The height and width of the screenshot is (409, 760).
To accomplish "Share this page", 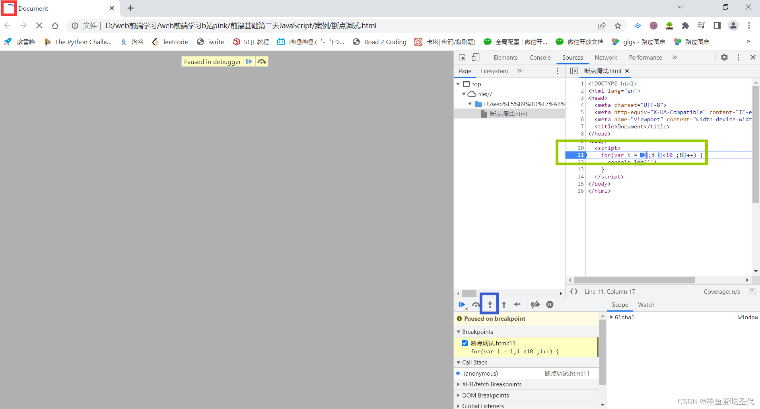I will 602,25.
